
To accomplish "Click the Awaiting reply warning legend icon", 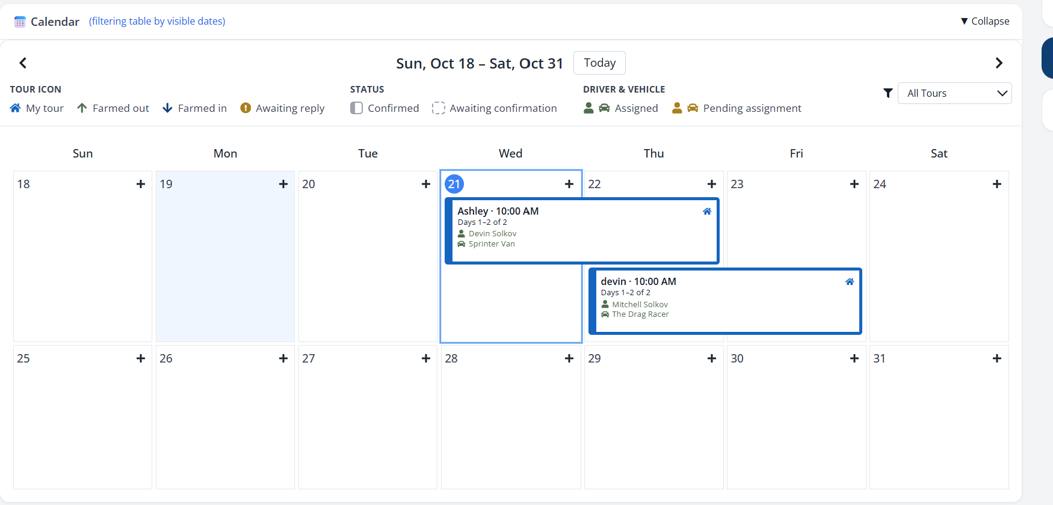I will (245, 108).
